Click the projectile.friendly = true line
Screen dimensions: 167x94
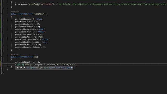coord(30,29)
